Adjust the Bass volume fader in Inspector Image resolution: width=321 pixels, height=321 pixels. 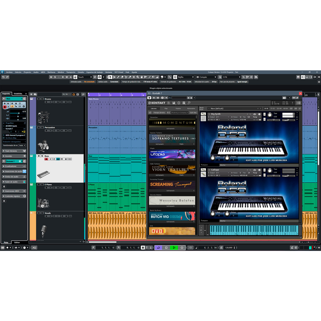coord(19,113)
